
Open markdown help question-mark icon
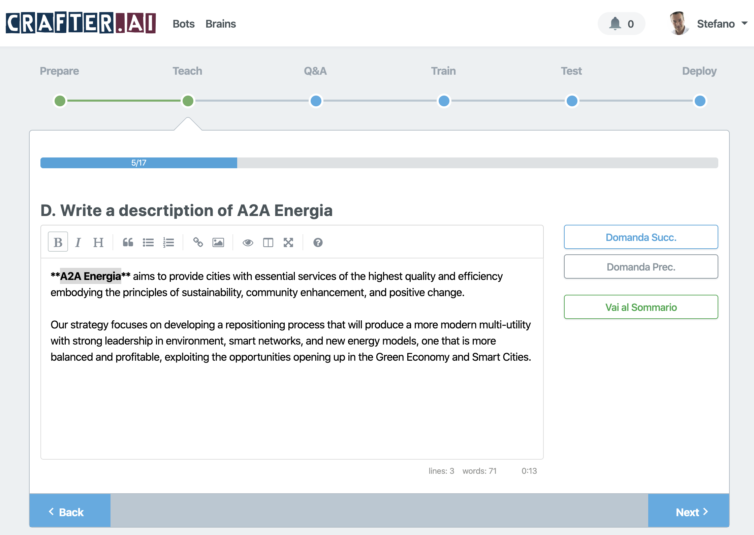click(318, 242)
